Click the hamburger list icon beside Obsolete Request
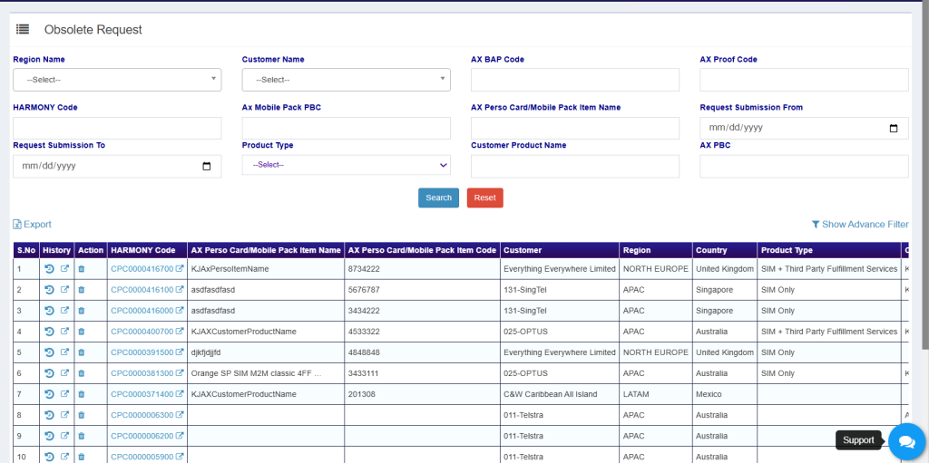The width and height of the screenshot is (929, 463). [x=23, y=30]
